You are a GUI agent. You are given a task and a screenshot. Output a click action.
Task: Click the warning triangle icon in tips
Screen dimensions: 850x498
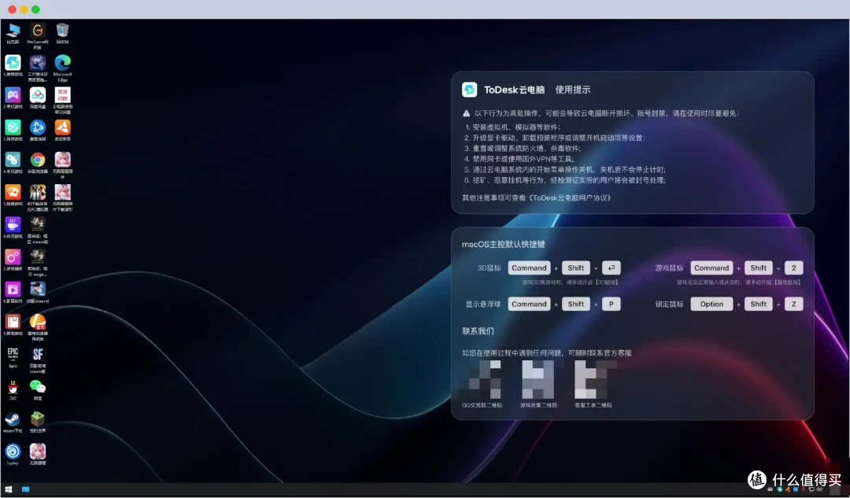[466, 113]
